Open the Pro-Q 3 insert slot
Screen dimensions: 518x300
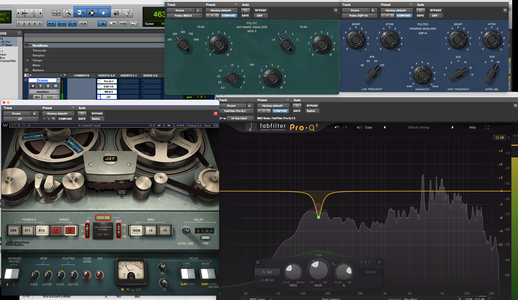109,81
